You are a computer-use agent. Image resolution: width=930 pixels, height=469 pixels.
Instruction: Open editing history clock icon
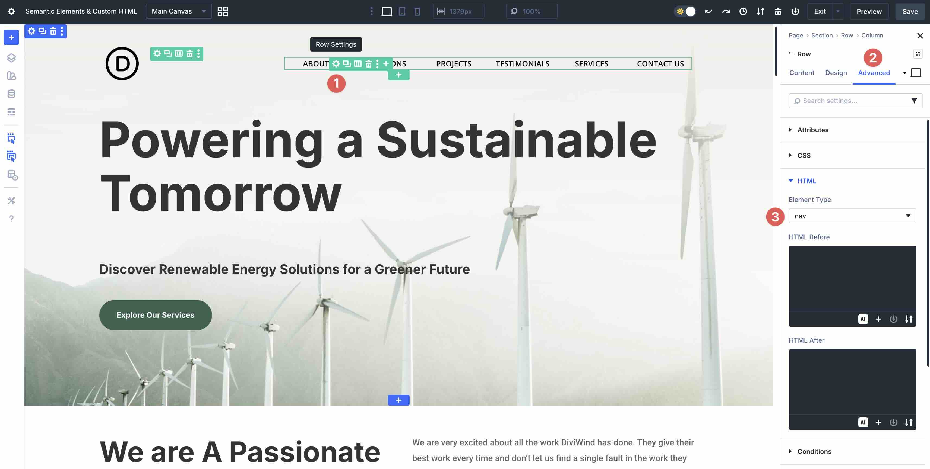(743, 11)
